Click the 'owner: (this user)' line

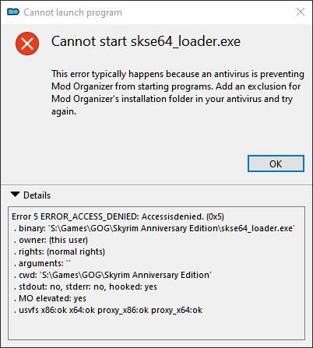coord(51,240)
